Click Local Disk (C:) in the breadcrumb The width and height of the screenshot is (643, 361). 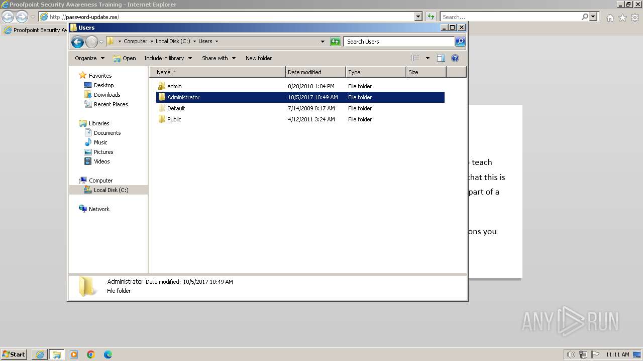[173, 42]
